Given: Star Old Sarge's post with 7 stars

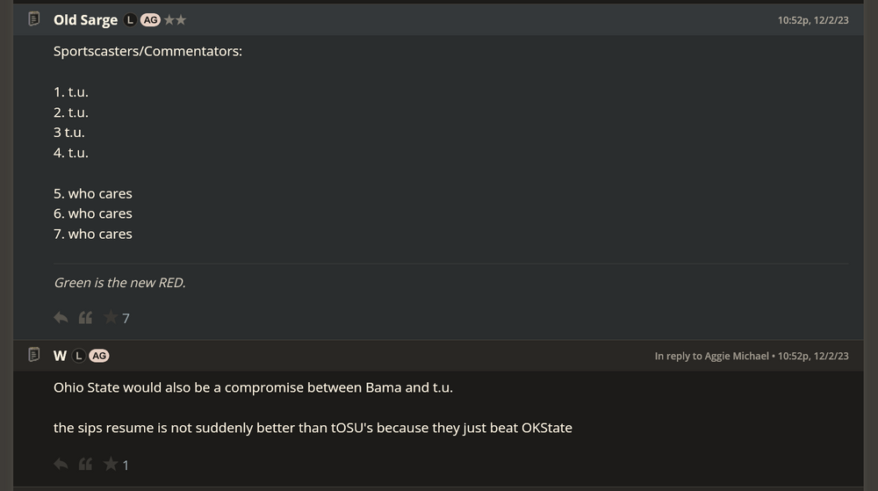Looking at the screenshot, I should 110,318.
